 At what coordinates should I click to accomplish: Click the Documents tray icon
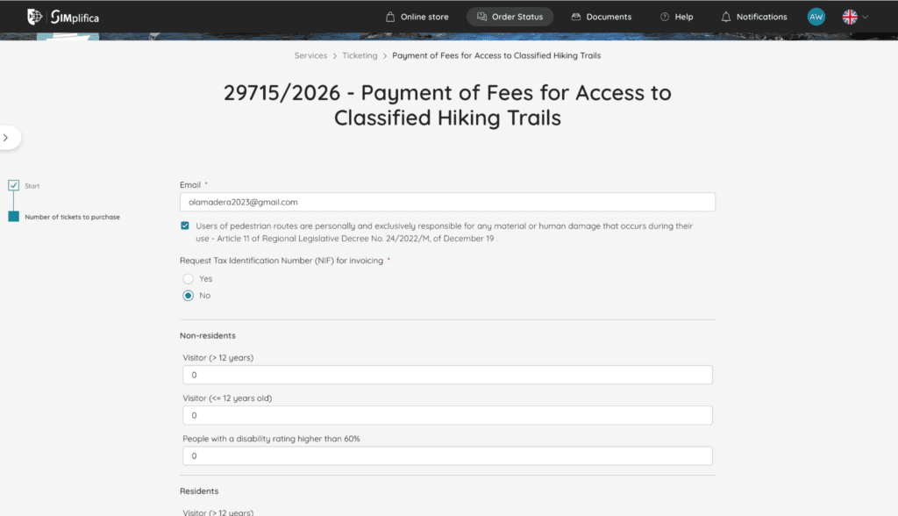(576, 17)
